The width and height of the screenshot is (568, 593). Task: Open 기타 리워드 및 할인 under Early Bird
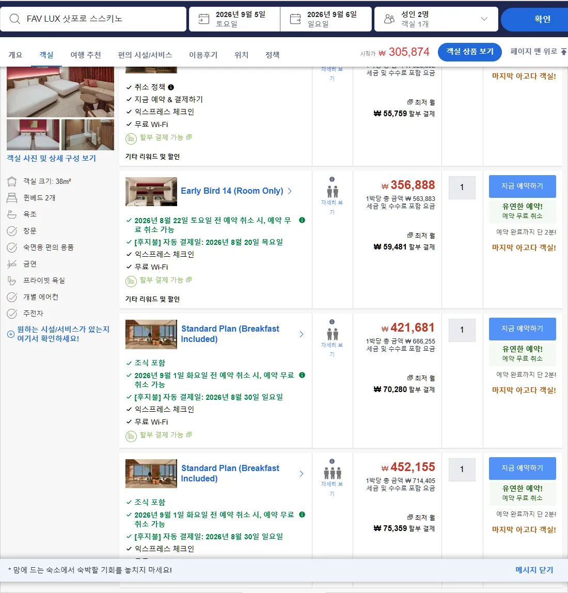(152, 299)
